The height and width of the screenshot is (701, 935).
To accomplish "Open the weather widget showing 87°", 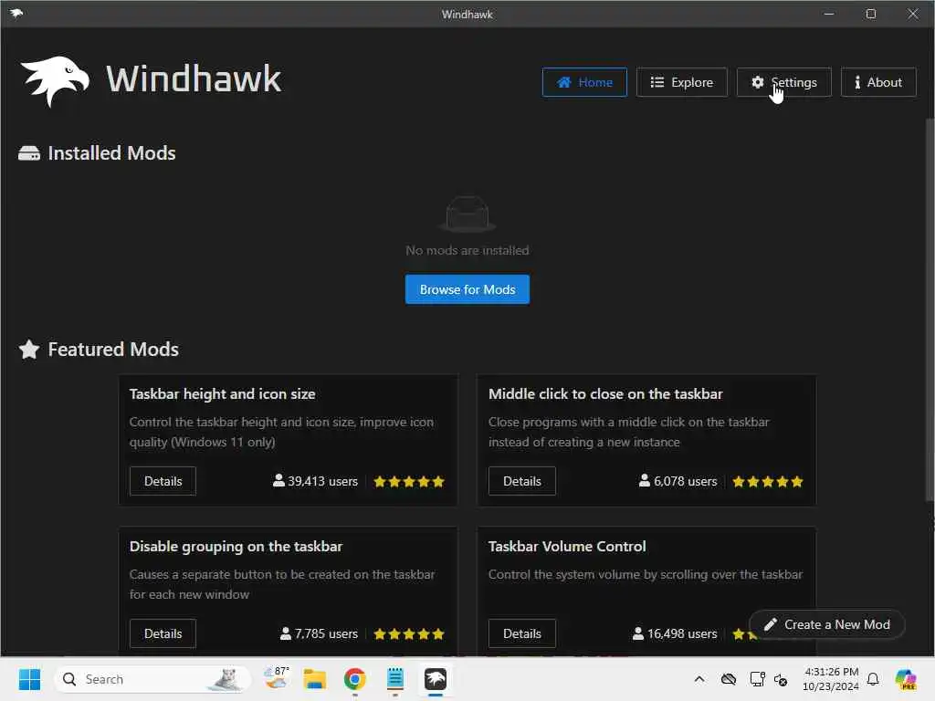I will click(276, 678).
